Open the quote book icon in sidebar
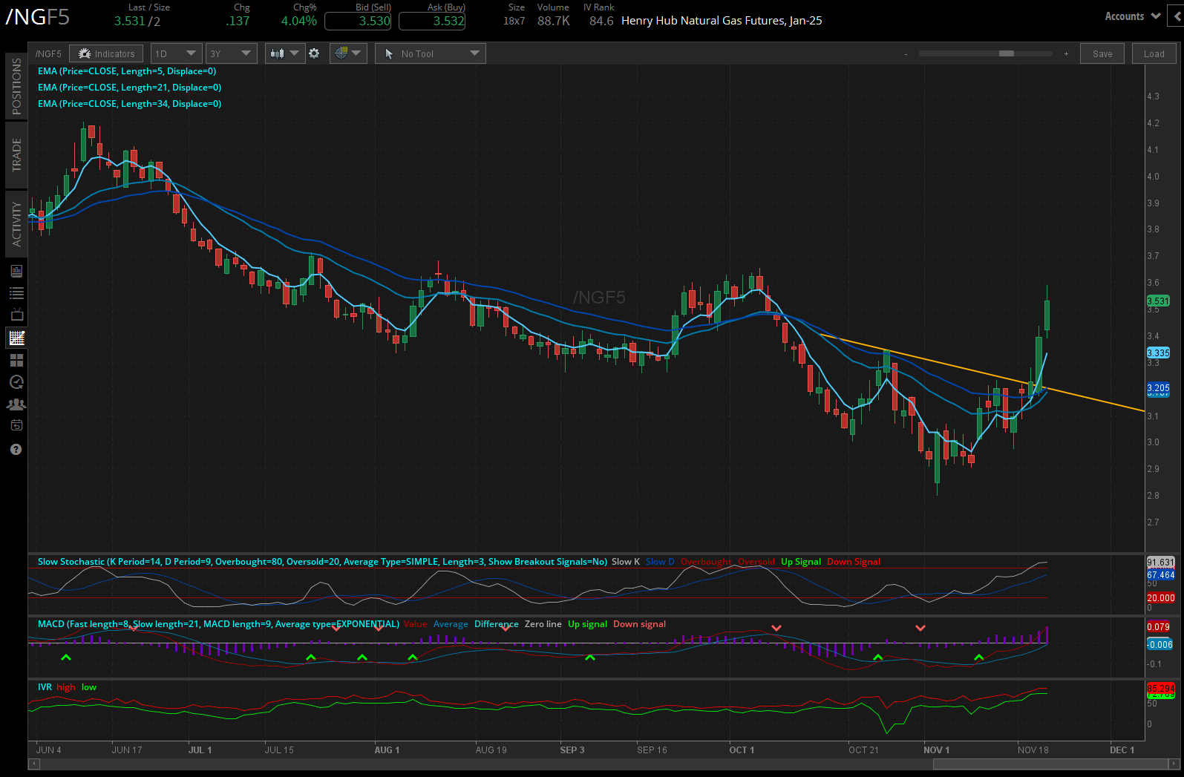The width and height of the screenshot is (1184, 777). click(x=16, y=271)
